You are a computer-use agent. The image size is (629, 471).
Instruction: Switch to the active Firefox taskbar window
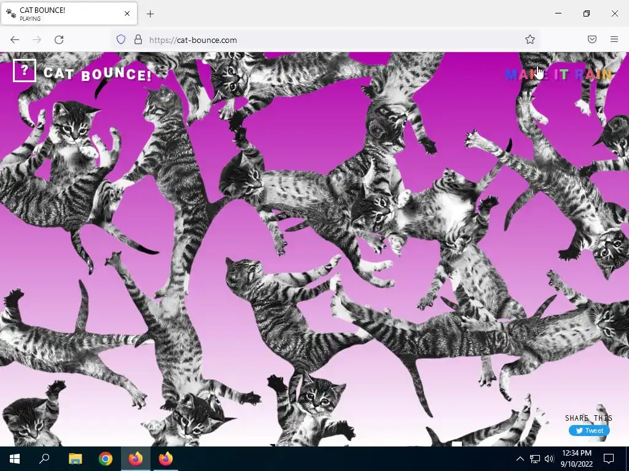click(136, 459)
